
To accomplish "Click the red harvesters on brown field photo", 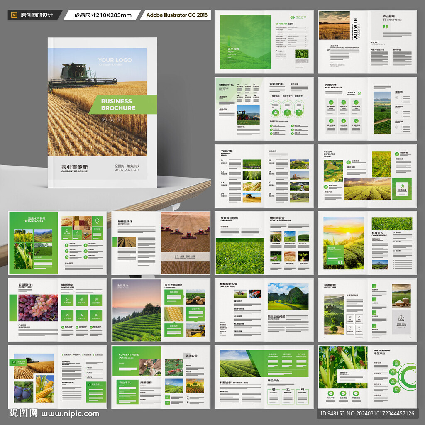I will pos(186,243).
